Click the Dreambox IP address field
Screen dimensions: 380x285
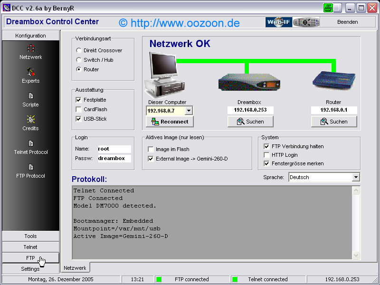tap(250, 110)
